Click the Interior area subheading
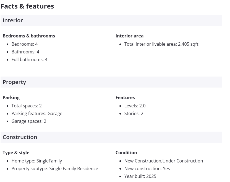This screenshot has height=182, width=230. (x=129, y=36)
